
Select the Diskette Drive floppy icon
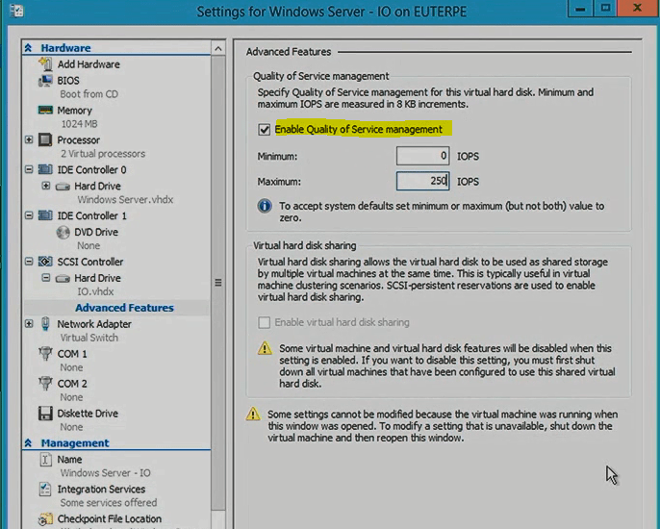[x=45, y=414]
